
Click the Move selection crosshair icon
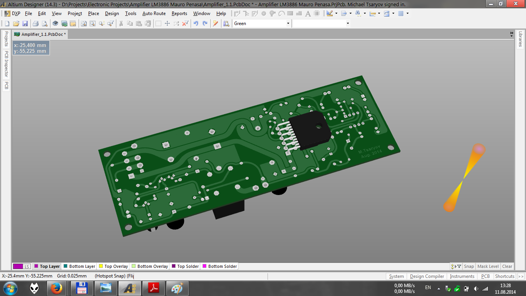[168, 24]
